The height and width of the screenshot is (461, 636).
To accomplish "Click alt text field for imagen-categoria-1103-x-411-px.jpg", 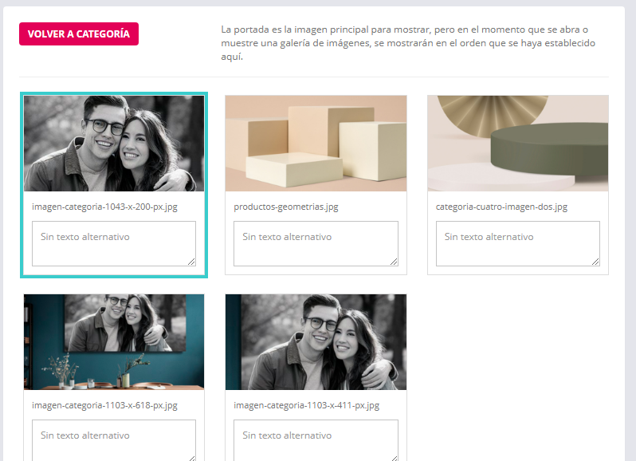I will tap(316, 439).
